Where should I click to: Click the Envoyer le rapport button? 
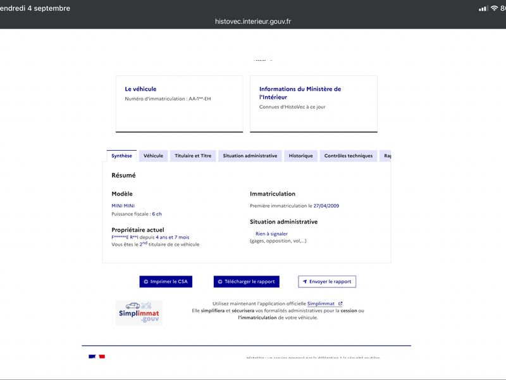coord(327,282)
